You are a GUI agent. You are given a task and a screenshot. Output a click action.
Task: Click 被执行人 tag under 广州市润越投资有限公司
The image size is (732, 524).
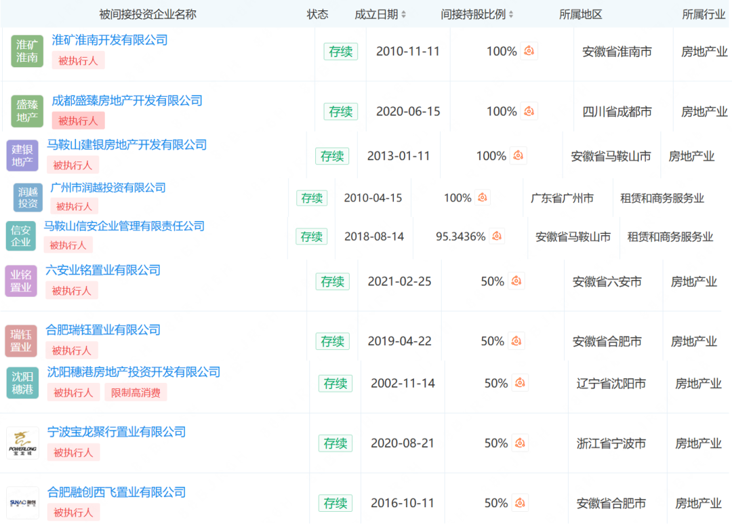pyautogui.click(x=74, y=207)
